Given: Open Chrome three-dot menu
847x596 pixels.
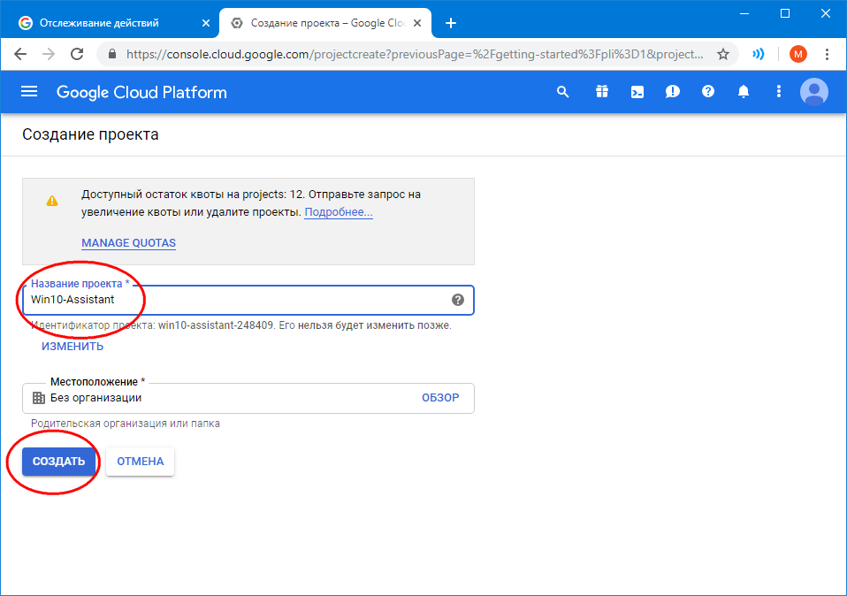Looking at the screenshot, I should click(827, 54).
